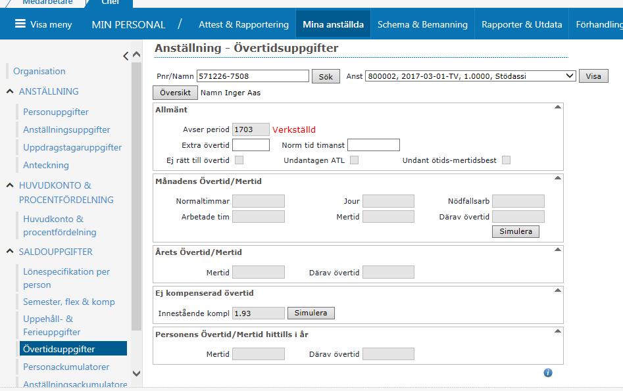The image size is (623, 391).
Task: Open the Anst employment dropdown
Action: [x=470, y=76]
